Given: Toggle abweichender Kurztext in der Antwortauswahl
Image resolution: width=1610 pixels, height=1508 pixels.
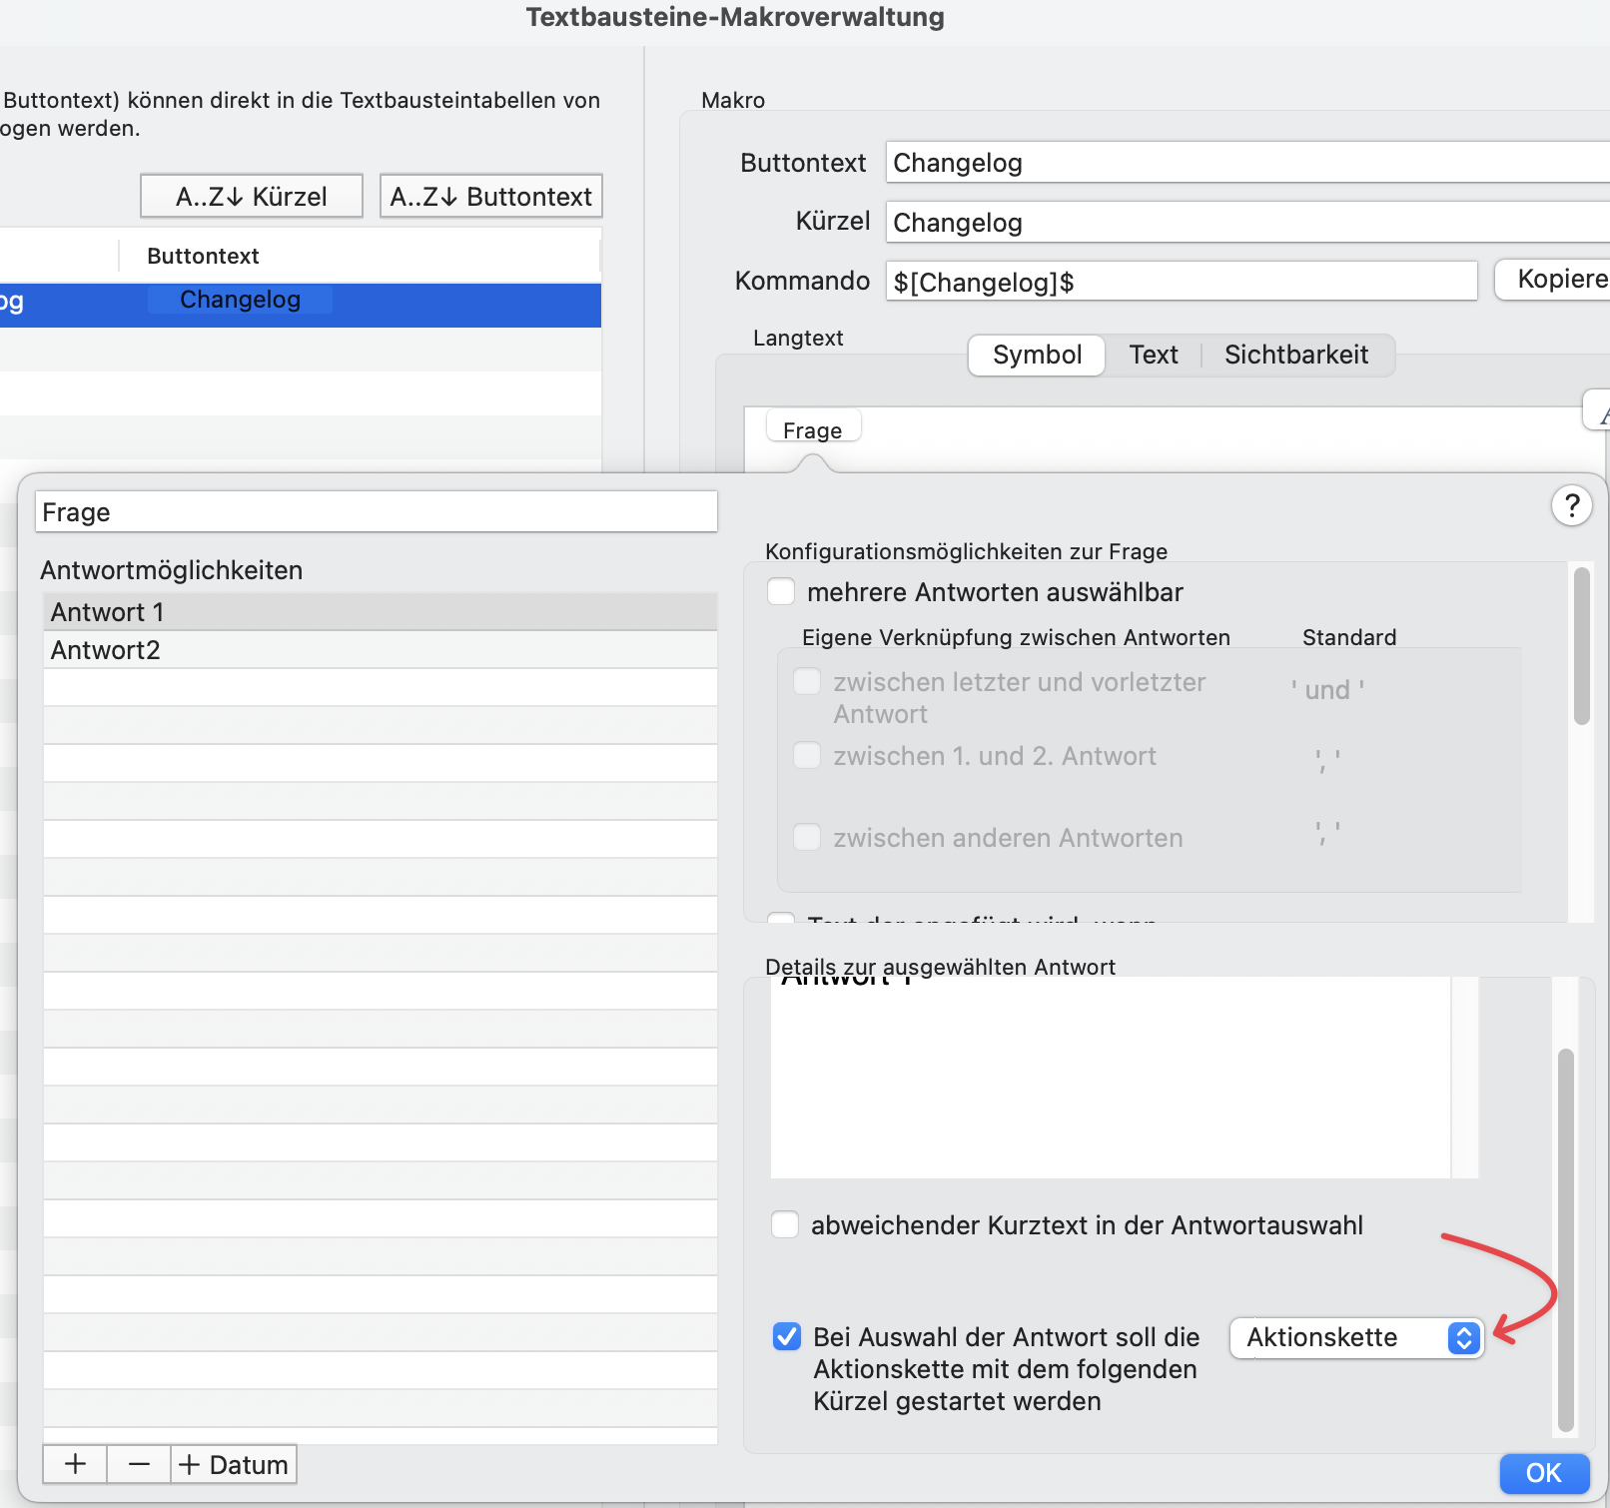Looking at the screenshot, I should 785,1224.
